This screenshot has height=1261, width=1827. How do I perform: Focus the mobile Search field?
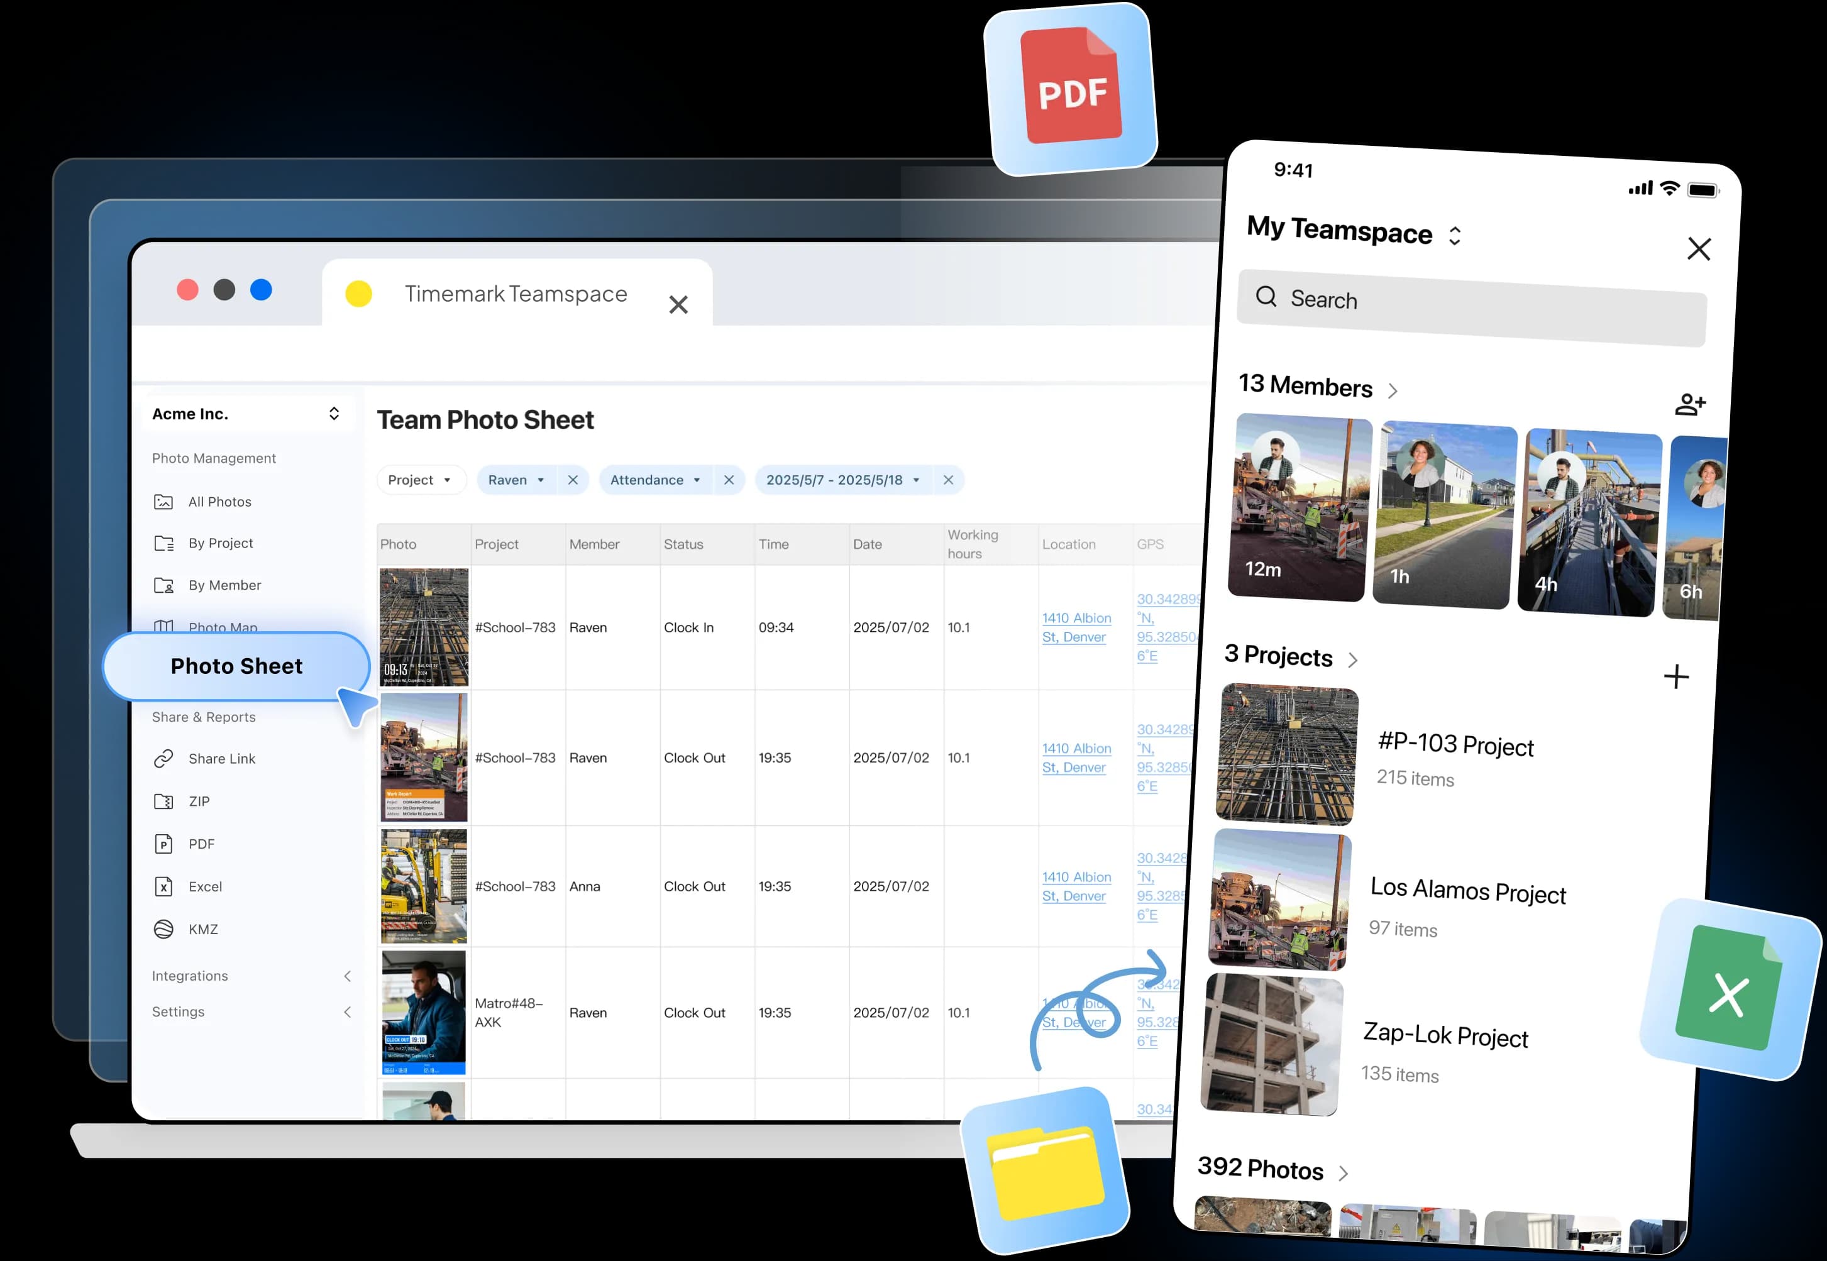(x=1472, y=308)
